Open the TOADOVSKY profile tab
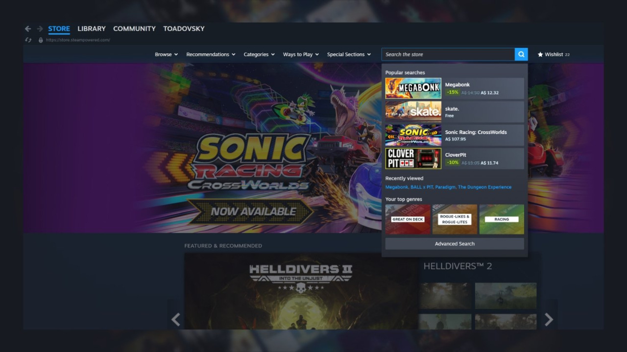The height and width of the screenshot is (352, 627). 184,29
